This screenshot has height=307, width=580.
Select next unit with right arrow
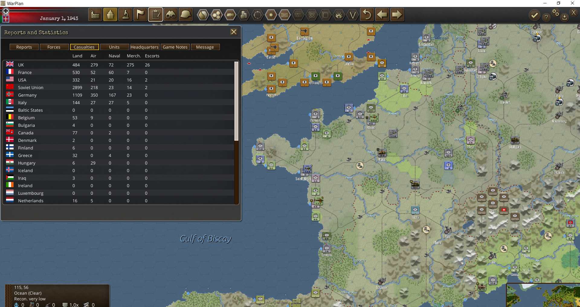click(397, 15)
